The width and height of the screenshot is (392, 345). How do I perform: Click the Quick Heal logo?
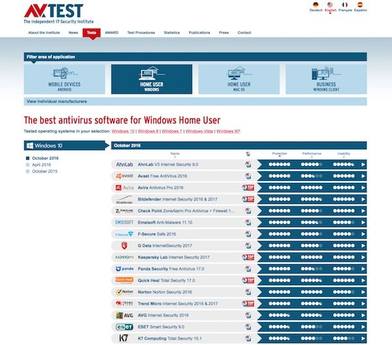(124, 280)
